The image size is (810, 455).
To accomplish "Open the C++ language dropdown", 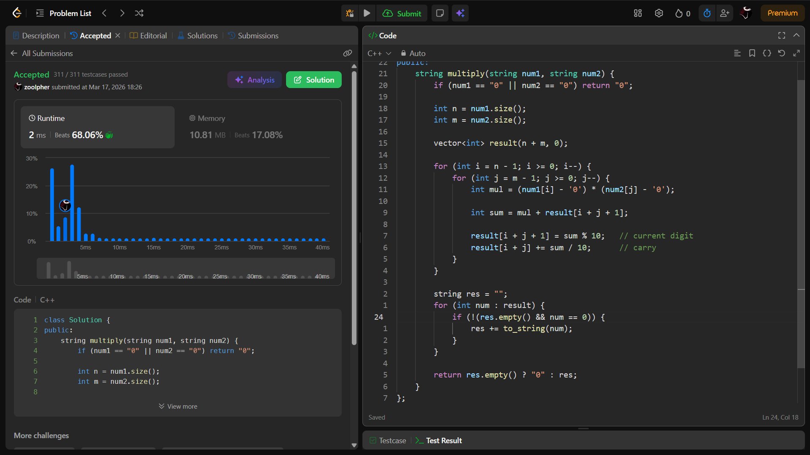I will pos(379,53).
